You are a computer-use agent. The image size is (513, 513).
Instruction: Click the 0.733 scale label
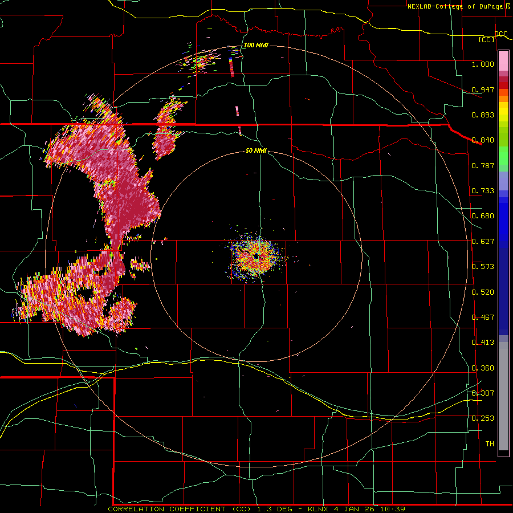[x=483, y=191]
